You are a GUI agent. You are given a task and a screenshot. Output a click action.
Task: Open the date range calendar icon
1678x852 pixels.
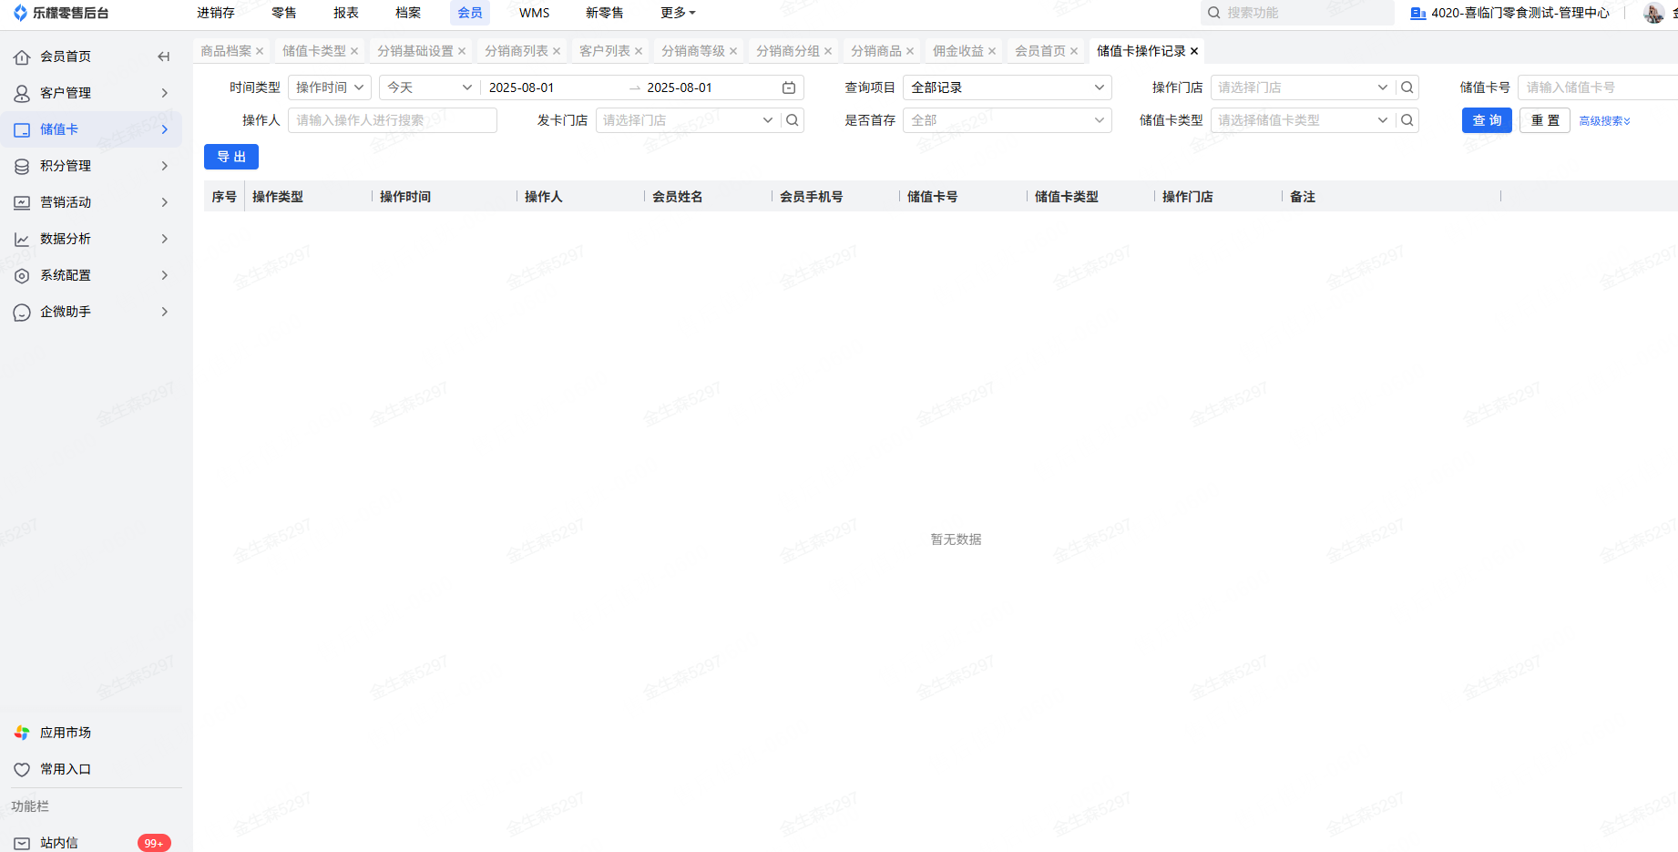coord(789,87)
